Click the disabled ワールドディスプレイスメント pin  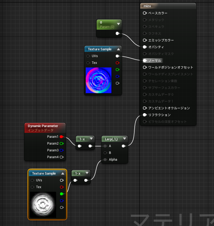145,74
